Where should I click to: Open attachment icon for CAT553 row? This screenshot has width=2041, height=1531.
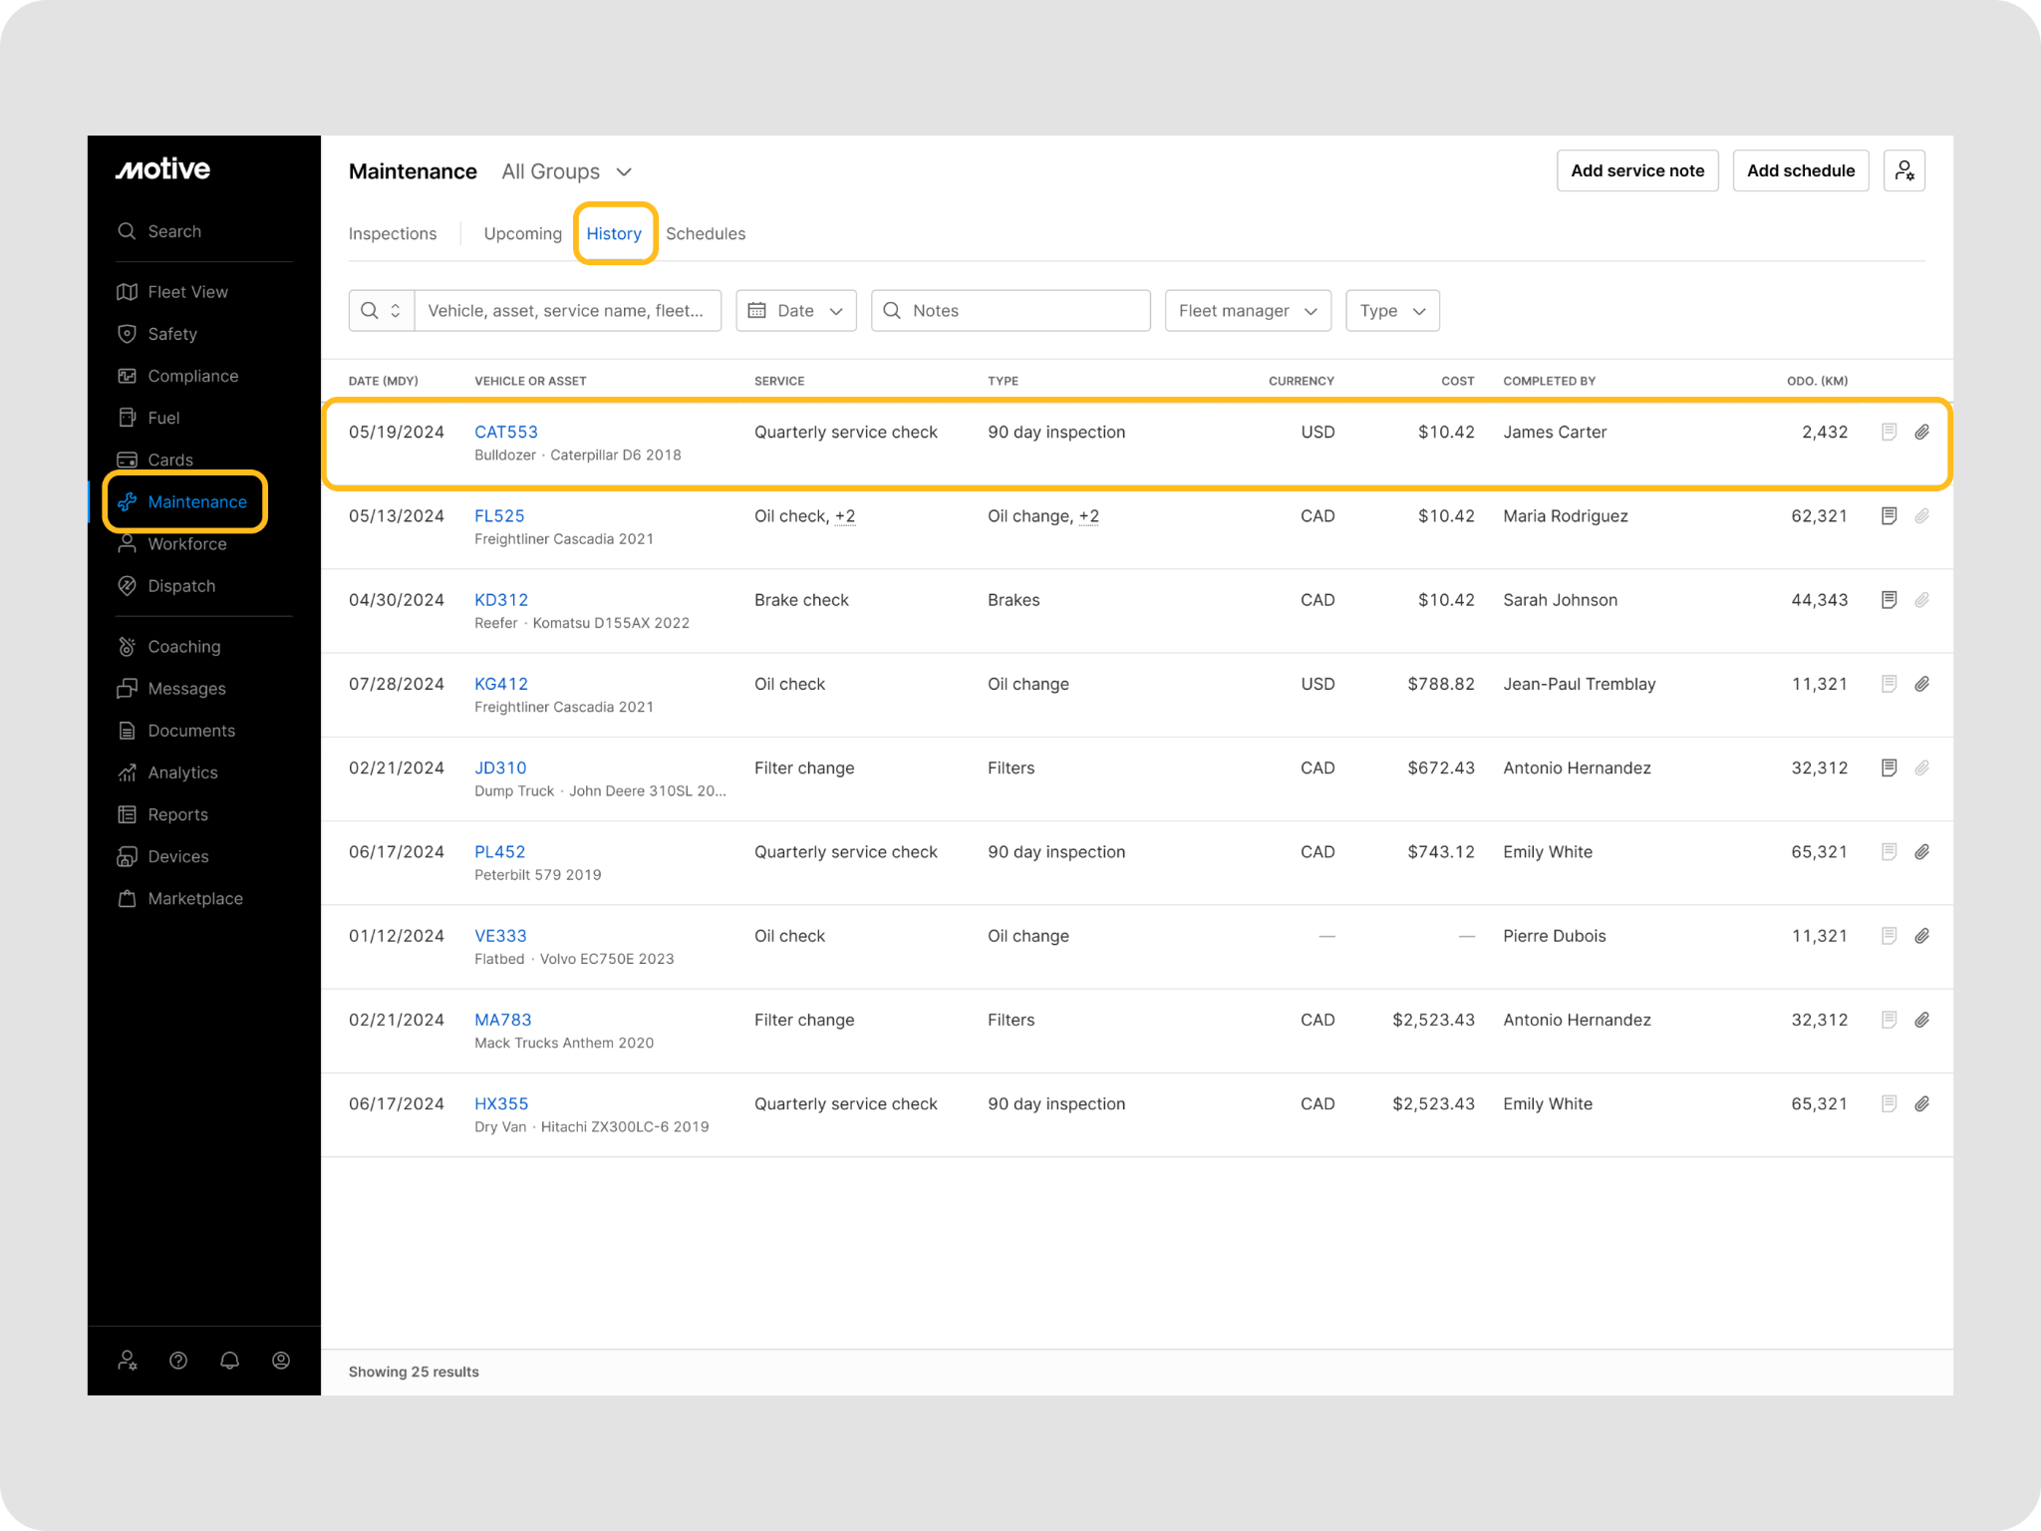pos(1921,432)
